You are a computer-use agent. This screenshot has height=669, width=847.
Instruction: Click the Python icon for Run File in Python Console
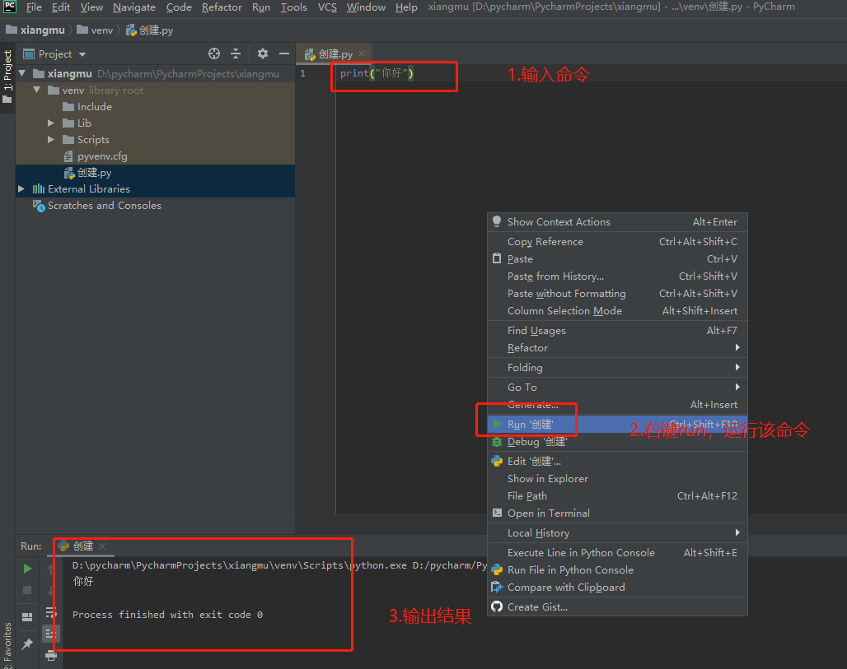[x=497, y=569]
